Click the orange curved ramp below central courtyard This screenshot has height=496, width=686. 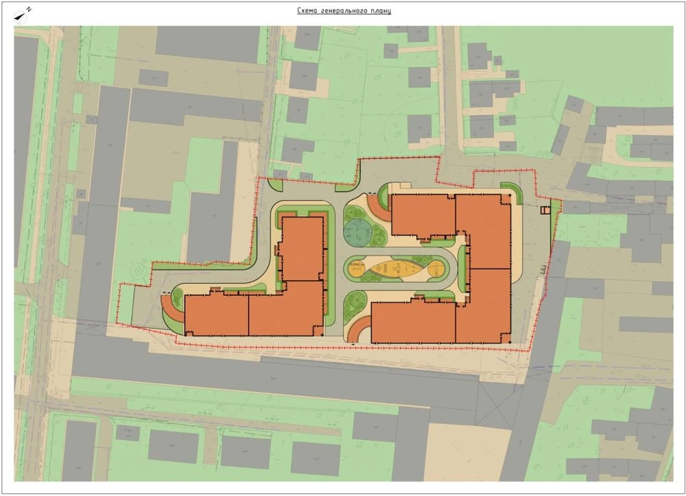(360, 330)
